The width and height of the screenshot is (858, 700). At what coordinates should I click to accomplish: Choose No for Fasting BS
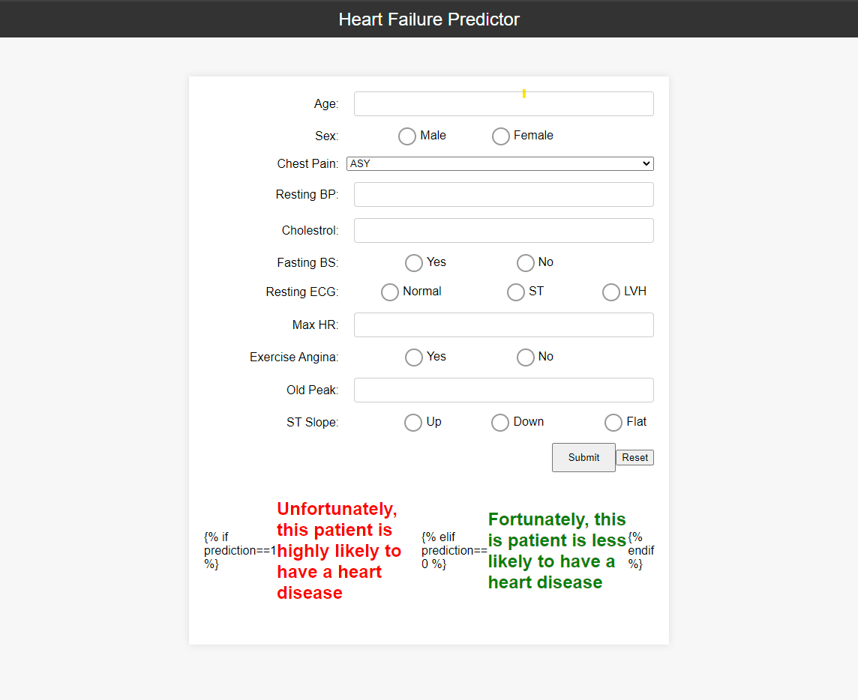pos(526,263)
